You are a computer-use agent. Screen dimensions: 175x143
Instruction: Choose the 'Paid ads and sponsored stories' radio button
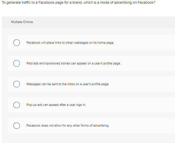[16, 64]
